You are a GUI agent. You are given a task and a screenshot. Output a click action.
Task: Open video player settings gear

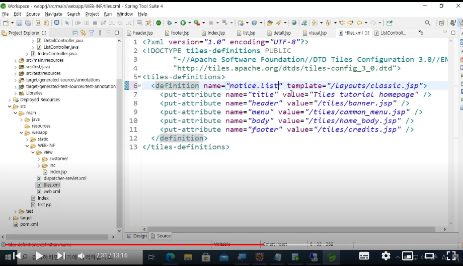click(385, 256)
